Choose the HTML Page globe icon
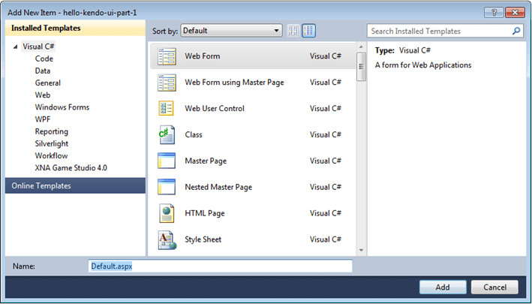Screen dimensions: 532x304 pyautogui.click(x=167, y=213)
